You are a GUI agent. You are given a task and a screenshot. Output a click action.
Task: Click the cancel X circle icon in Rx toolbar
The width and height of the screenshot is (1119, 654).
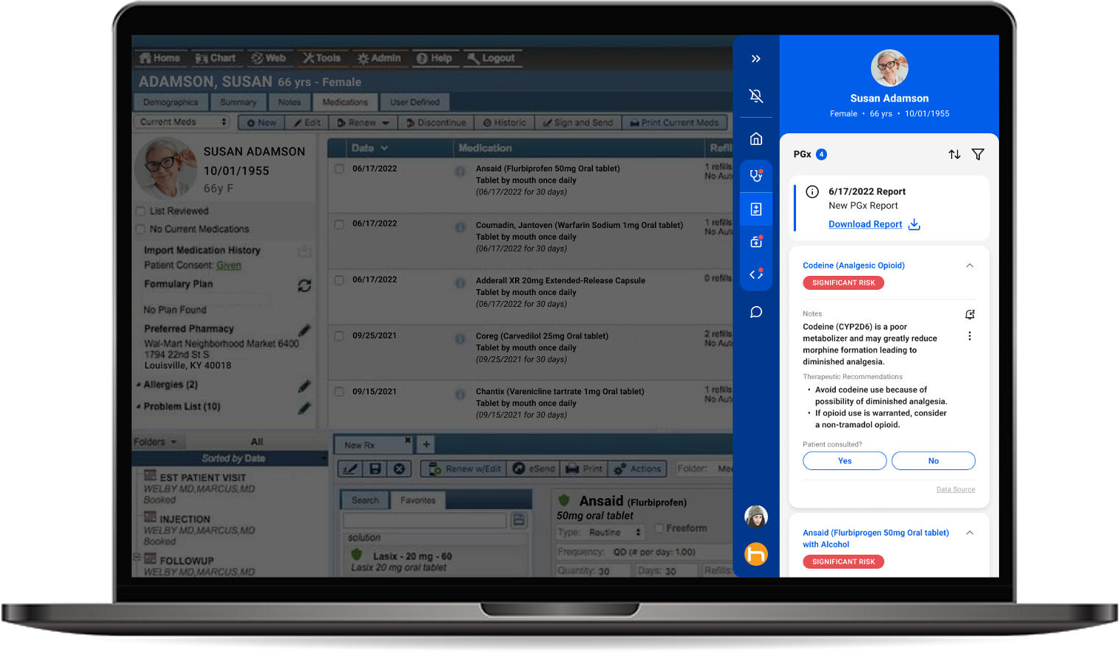(x=399, y=469)
